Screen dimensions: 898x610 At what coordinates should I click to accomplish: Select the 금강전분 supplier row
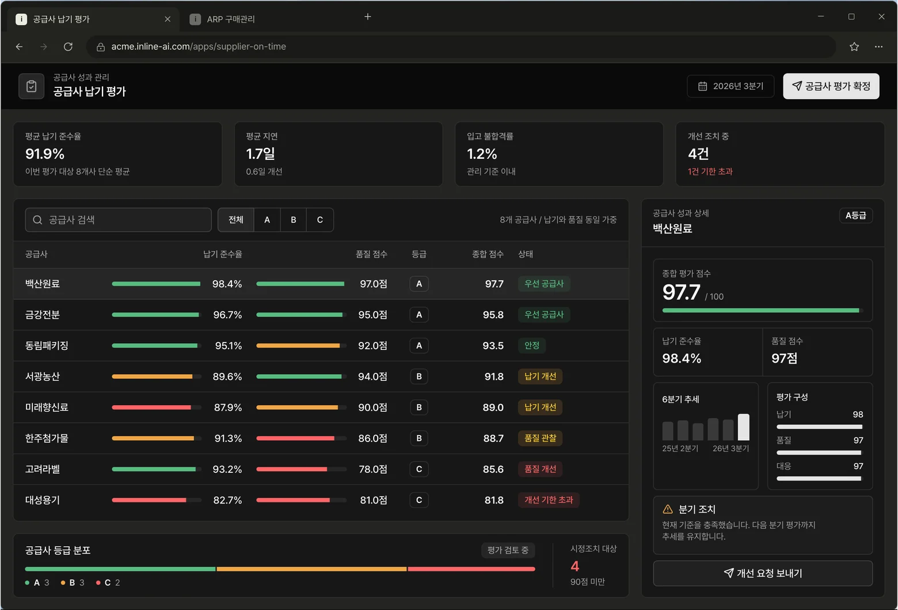pos(321,315)
